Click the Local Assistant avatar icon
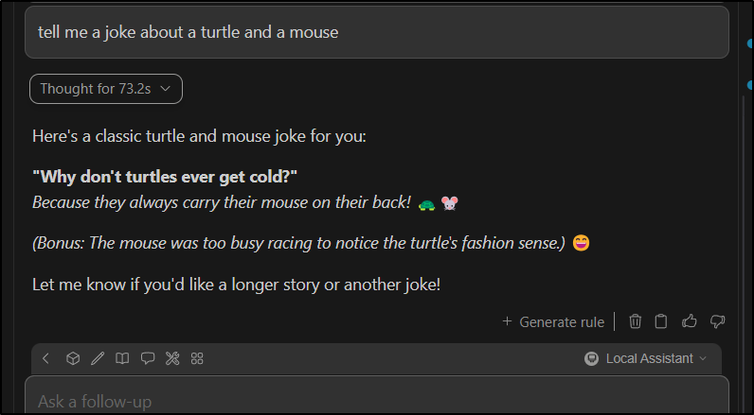The height and width of the screenshot is (415, 754). pos(591,358)
